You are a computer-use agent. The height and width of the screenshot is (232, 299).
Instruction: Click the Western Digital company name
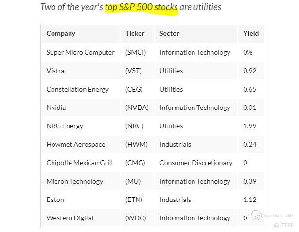tap(70, 218)
